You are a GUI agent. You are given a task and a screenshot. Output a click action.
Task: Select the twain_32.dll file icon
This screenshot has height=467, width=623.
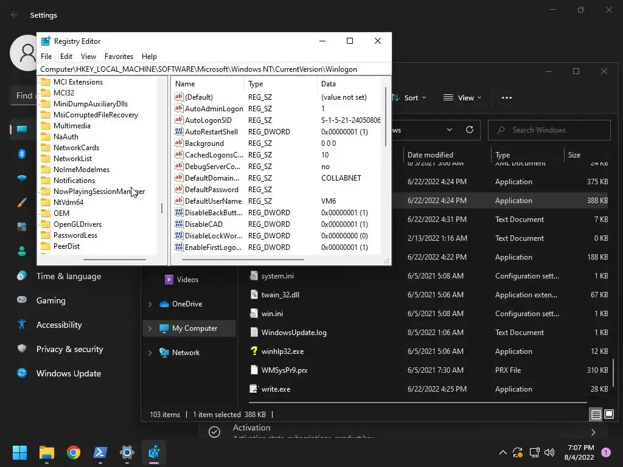point(254,294)
